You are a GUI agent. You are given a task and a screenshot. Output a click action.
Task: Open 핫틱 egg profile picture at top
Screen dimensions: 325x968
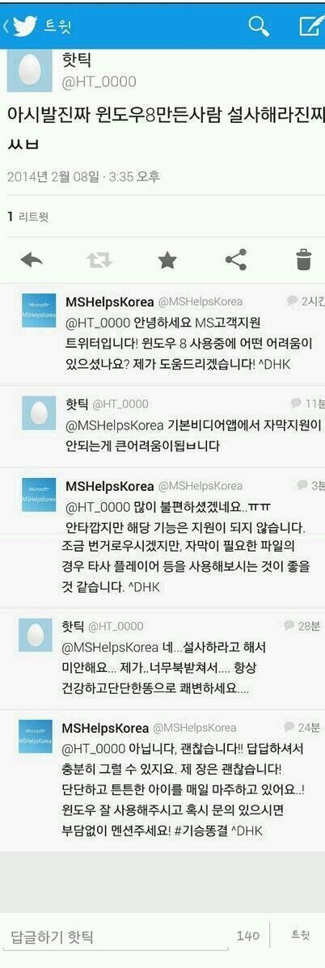click(29, 70)
